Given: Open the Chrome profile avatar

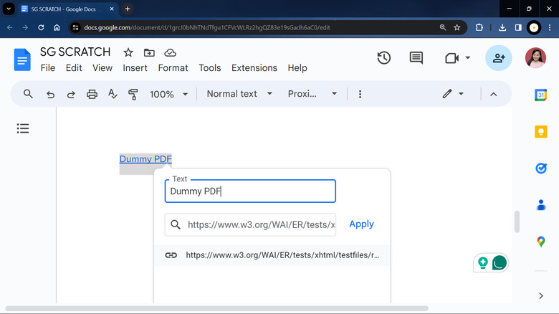Looking at the screenshot, I should coord(534,27).
